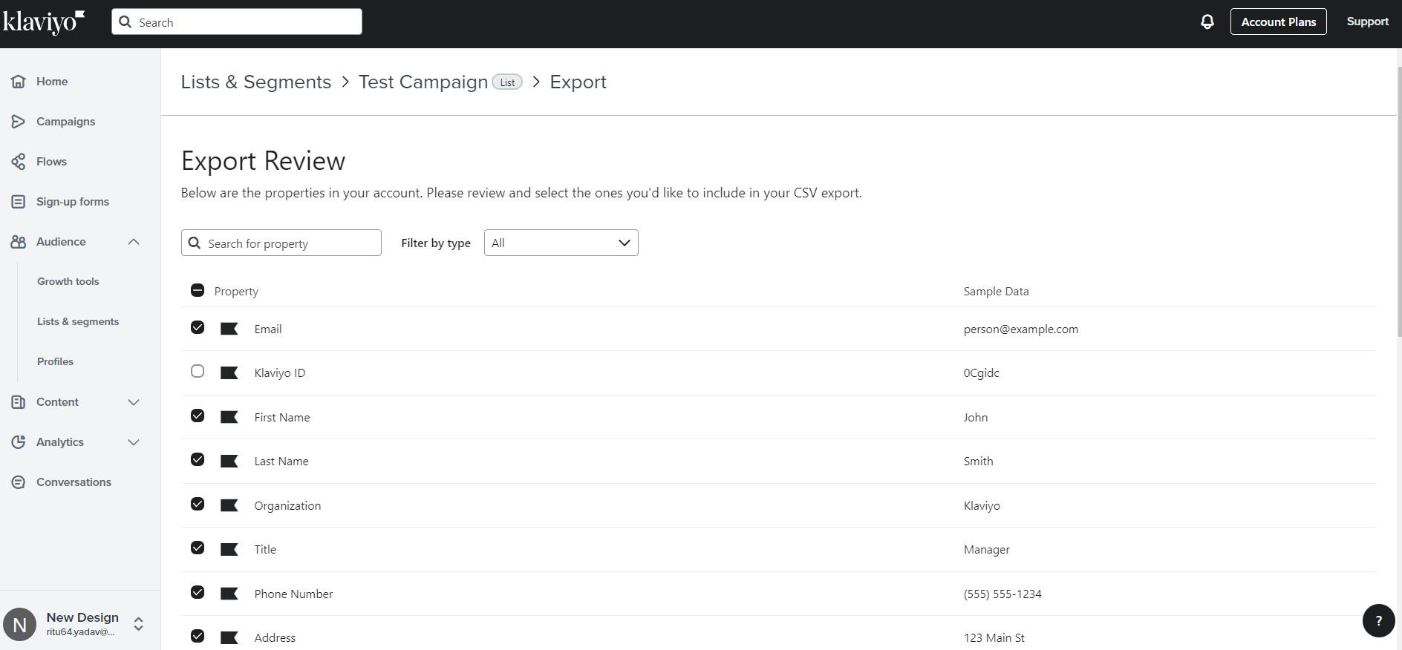Click the Flows icon in sidebar

click(19, 162)
